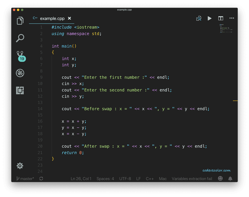This screenshot has width=249, height=197.
Task: Open the Explorer sidebar icon
Action: [20, 21]
